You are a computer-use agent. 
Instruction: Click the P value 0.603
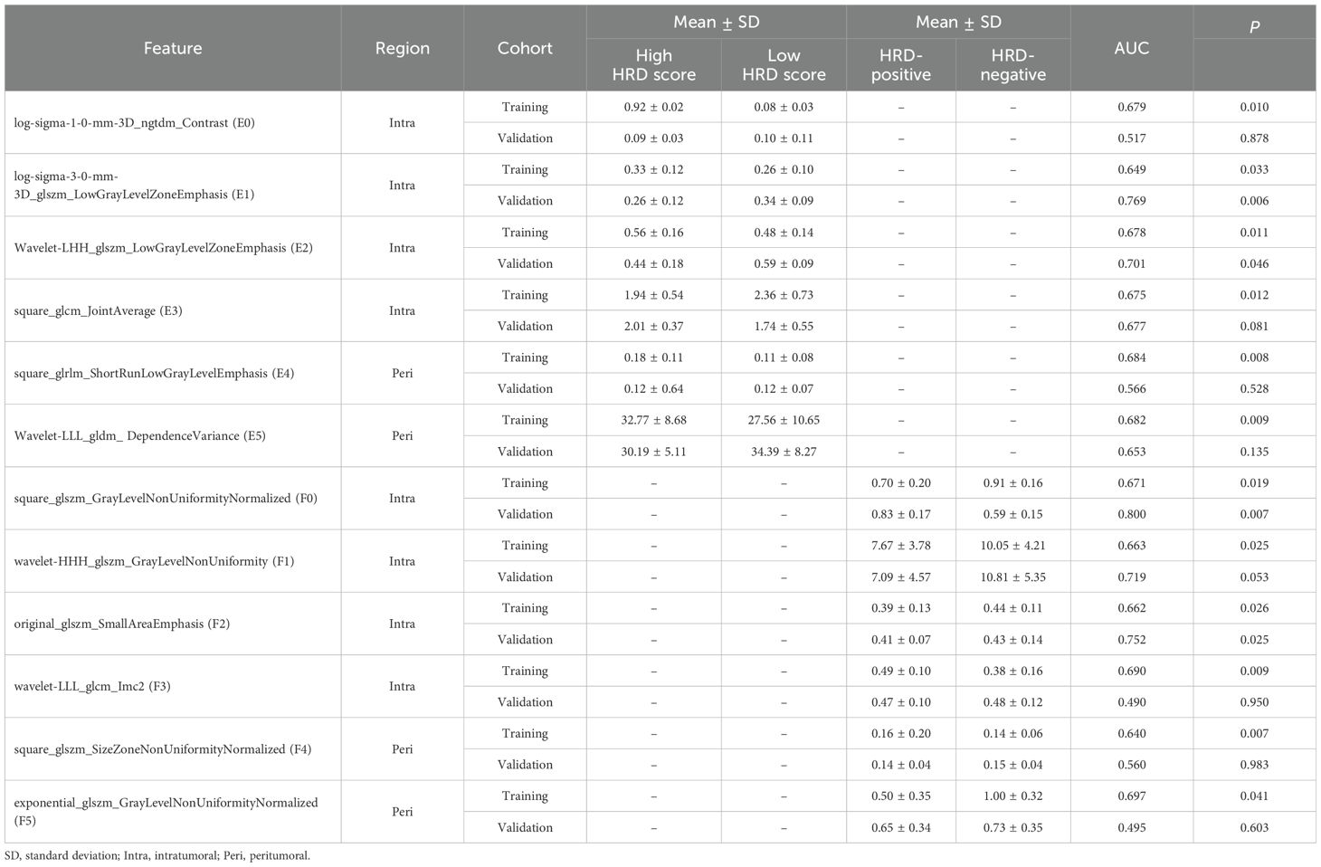tap(1254, 827)
